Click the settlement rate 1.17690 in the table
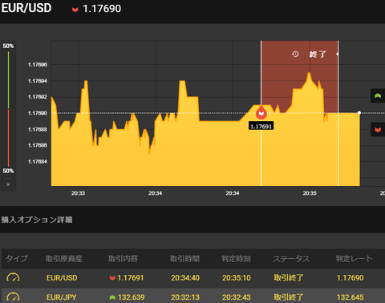 point(350,278)
